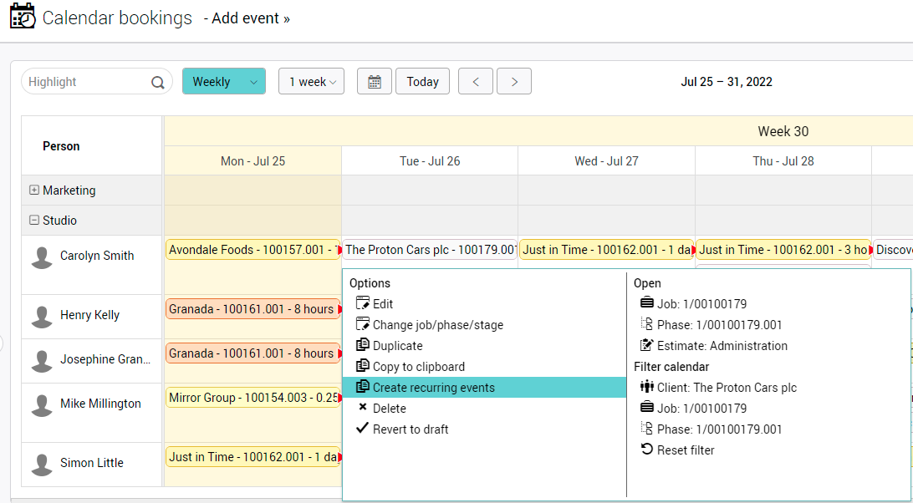Select Delete from context menu

[389, 409]
